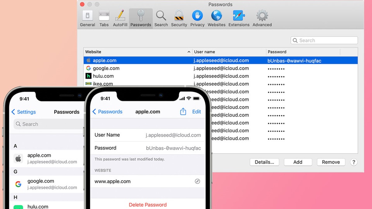Screen dimensions: 372x209
Task: Tap the Safari compass icon beside www.apple.com
Action: pos(197,181)
